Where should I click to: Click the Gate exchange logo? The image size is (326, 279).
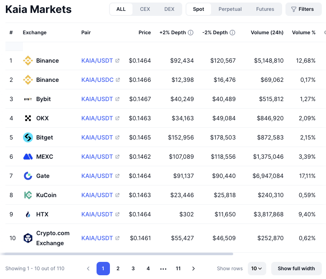click(x=28, y=176)
